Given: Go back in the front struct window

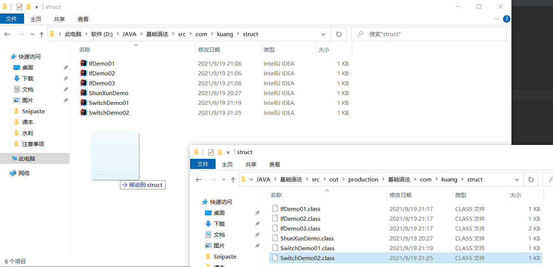Looking at the screenshot, I should [x=199, y=180].
